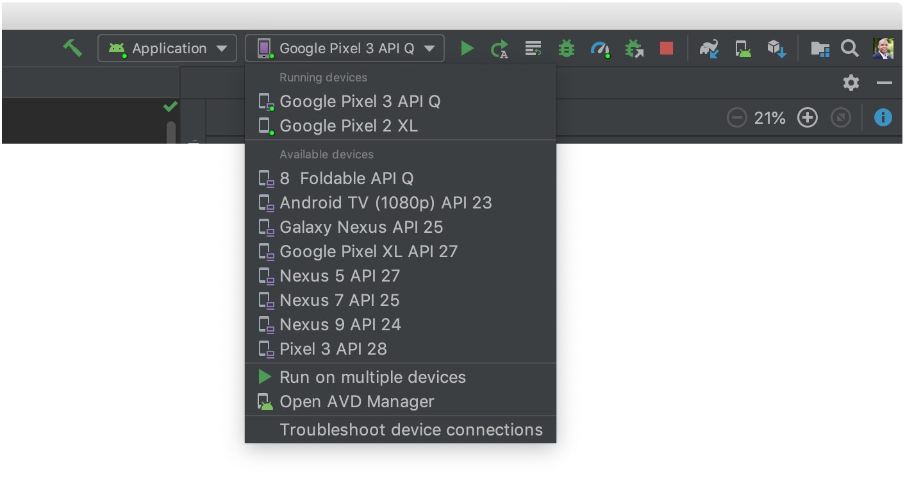Screen dimensions: 905x481
Task: Click the user account avatar
Action: [x=883, y=48]
